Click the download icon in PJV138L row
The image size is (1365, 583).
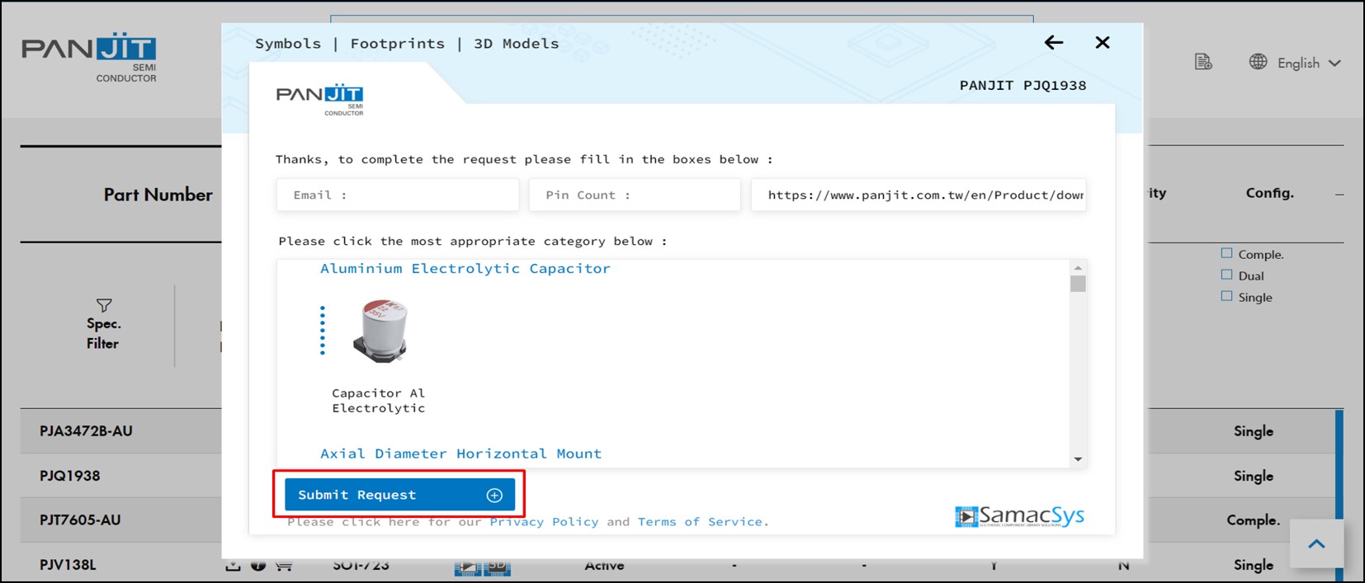234,566
